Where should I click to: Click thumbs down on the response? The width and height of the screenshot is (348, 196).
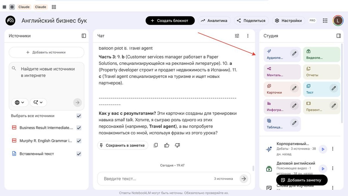[177, 145]
